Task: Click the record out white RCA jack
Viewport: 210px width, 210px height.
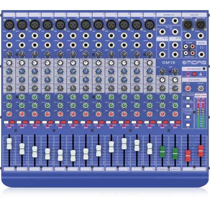Action: tap(186, 53)
